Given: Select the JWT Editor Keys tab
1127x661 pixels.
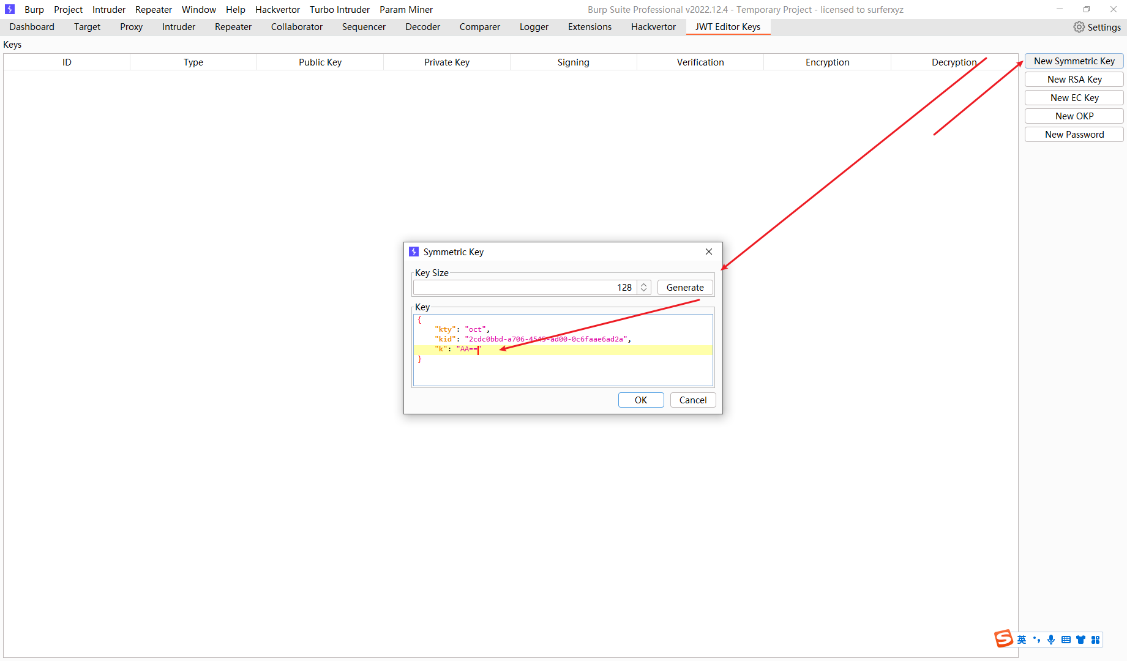Looking at the screenshot, I should coord(728,27).
